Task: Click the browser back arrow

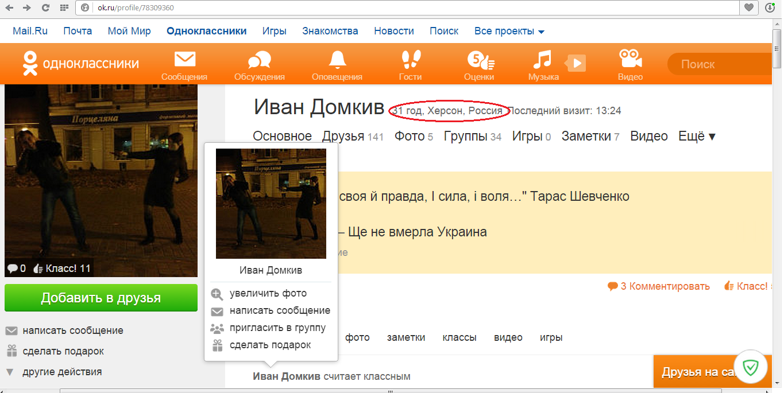Action: click(10, 8)
